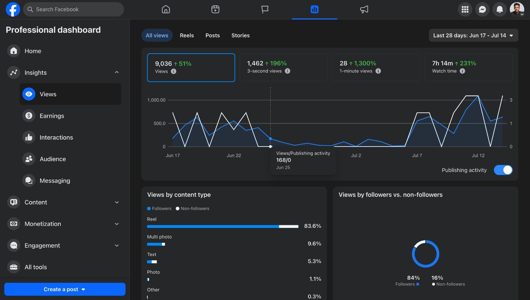
Task: Go to the Video tab icon
Action: tap(215, 9)
